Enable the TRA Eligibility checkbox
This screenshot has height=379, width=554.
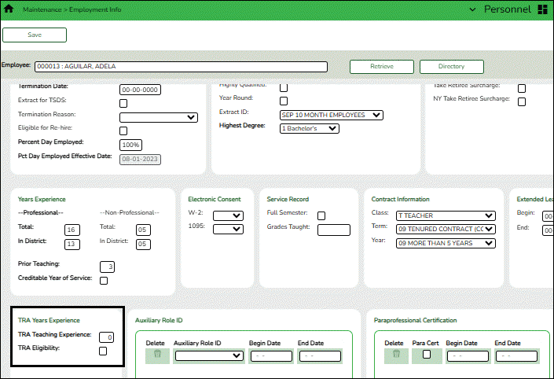[103, 351]
